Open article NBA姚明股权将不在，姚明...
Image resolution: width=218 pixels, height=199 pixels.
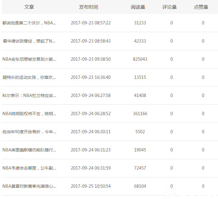(x=29, y=114)
